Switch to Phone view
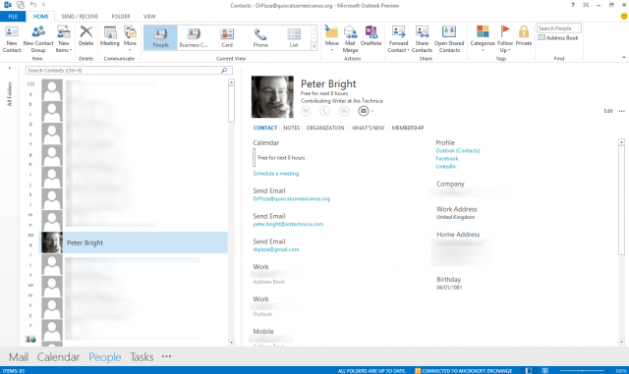629x374 pixels. point(260,37)
